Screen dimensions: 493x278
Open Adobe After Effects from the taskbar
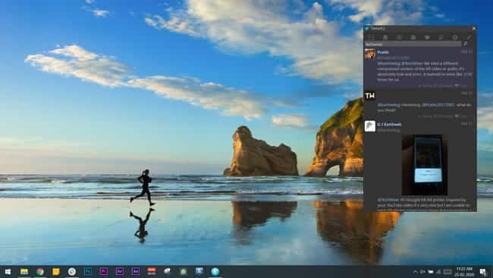tap(120, 271)
